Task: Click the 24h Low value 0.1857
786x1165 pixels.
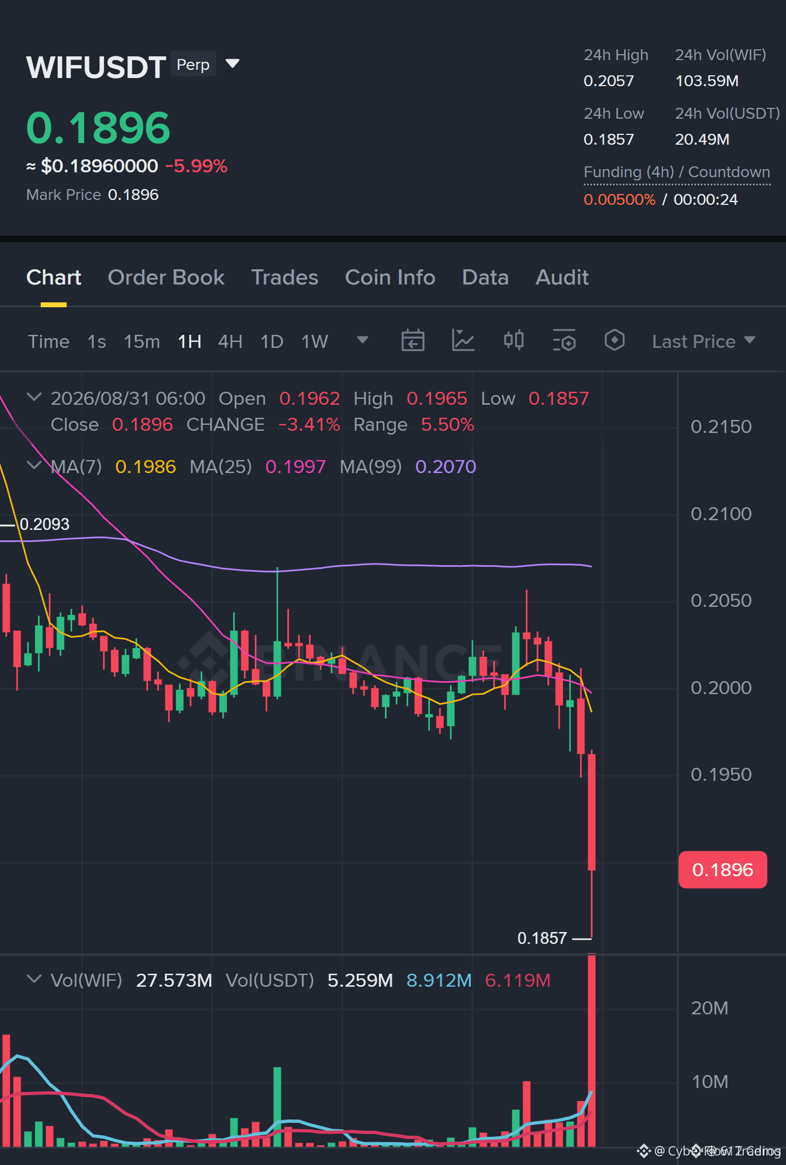Action: click(608, 139)
